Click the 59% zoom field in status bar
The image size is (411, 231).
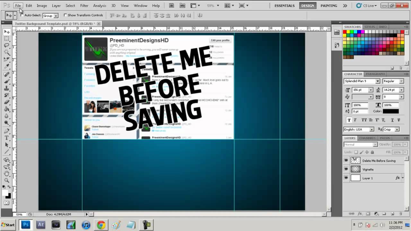point(19,214)
